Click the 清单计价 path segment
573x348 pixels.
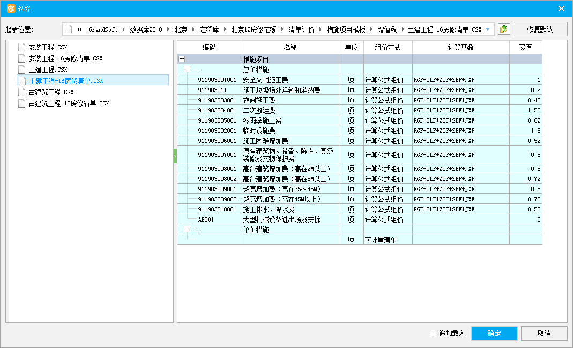click(301, 29)
